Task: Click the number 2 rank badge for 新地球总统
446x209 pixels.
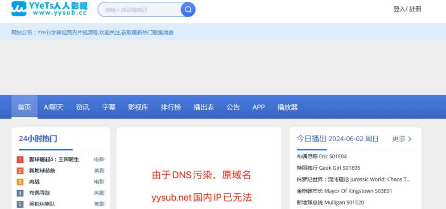Action: click(20, 171)
